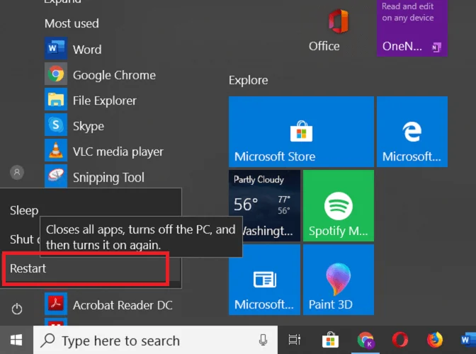Launch Acrobat Reader DC
This screenshot has width=476, height=354.
click(x=108, y=304)
